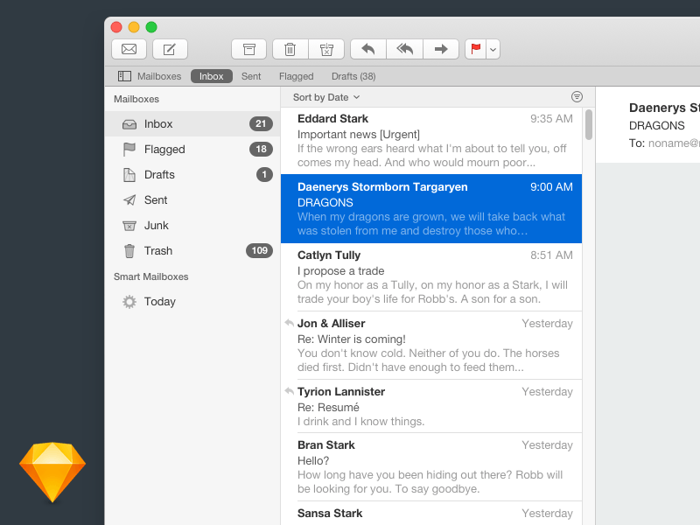Reply to Daenerys's message

(x=367, y=49)
